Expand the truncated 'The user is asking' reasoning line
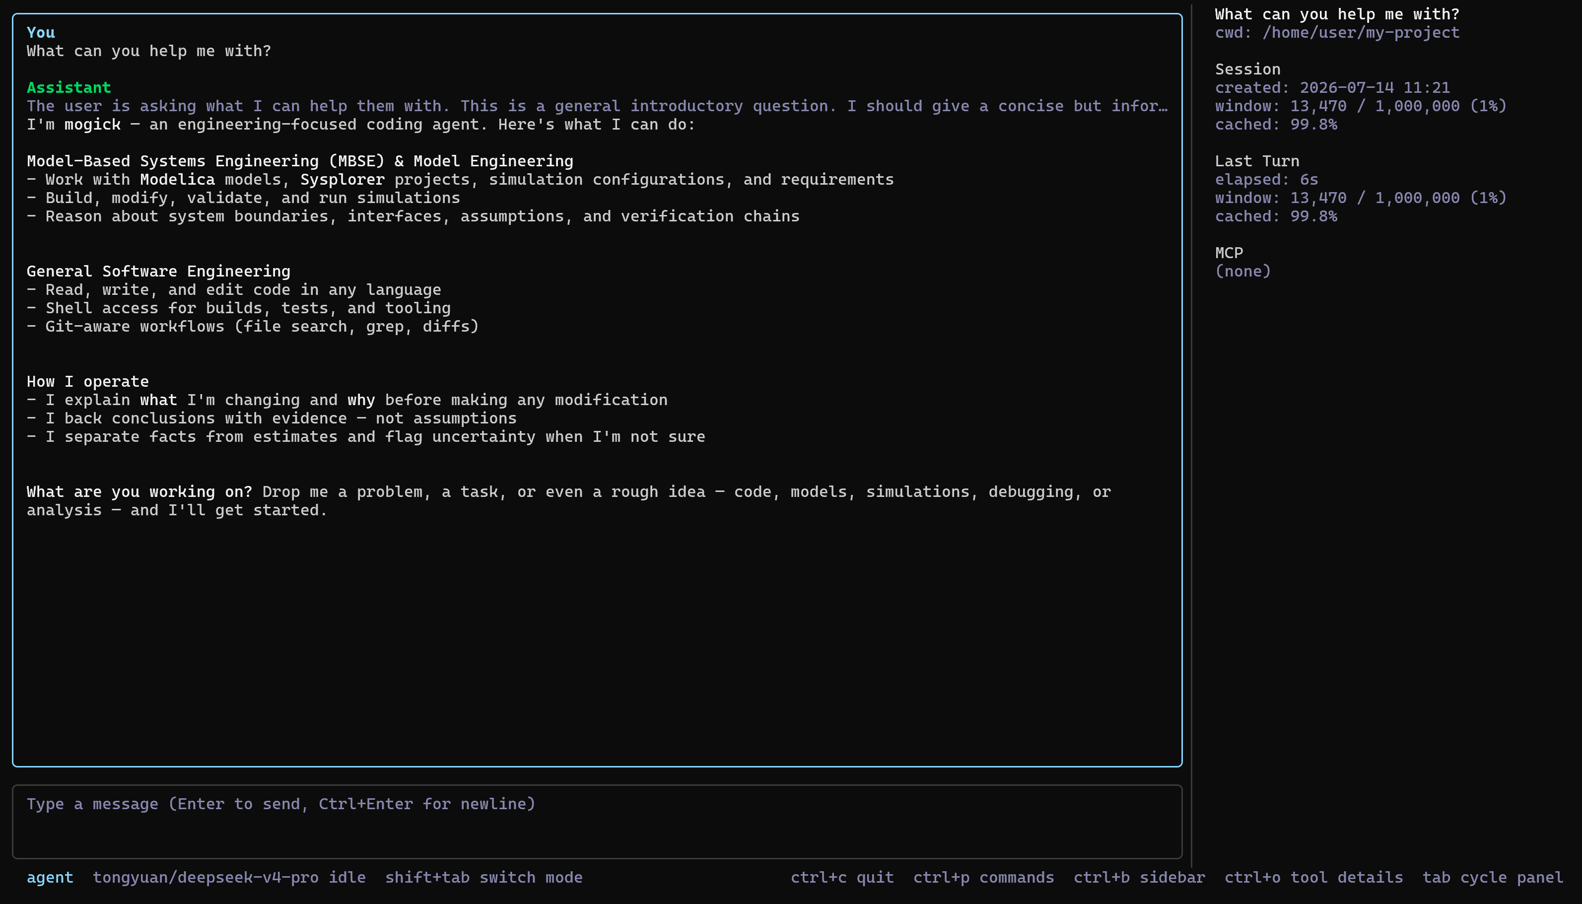1582x904 pixels. tap(597, 106)
